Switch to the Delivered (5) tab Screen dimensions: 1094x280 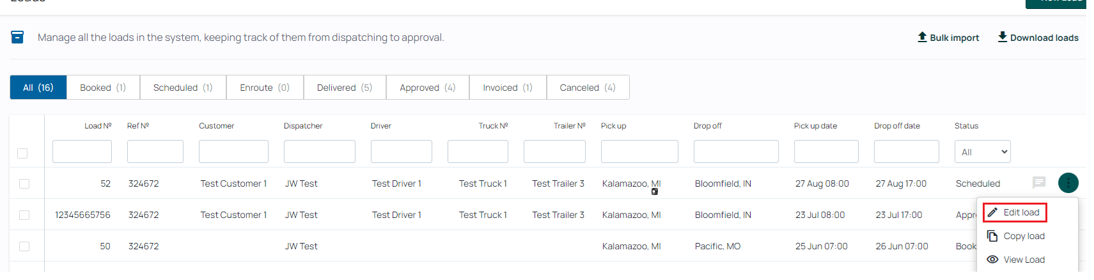coord(345,88)
